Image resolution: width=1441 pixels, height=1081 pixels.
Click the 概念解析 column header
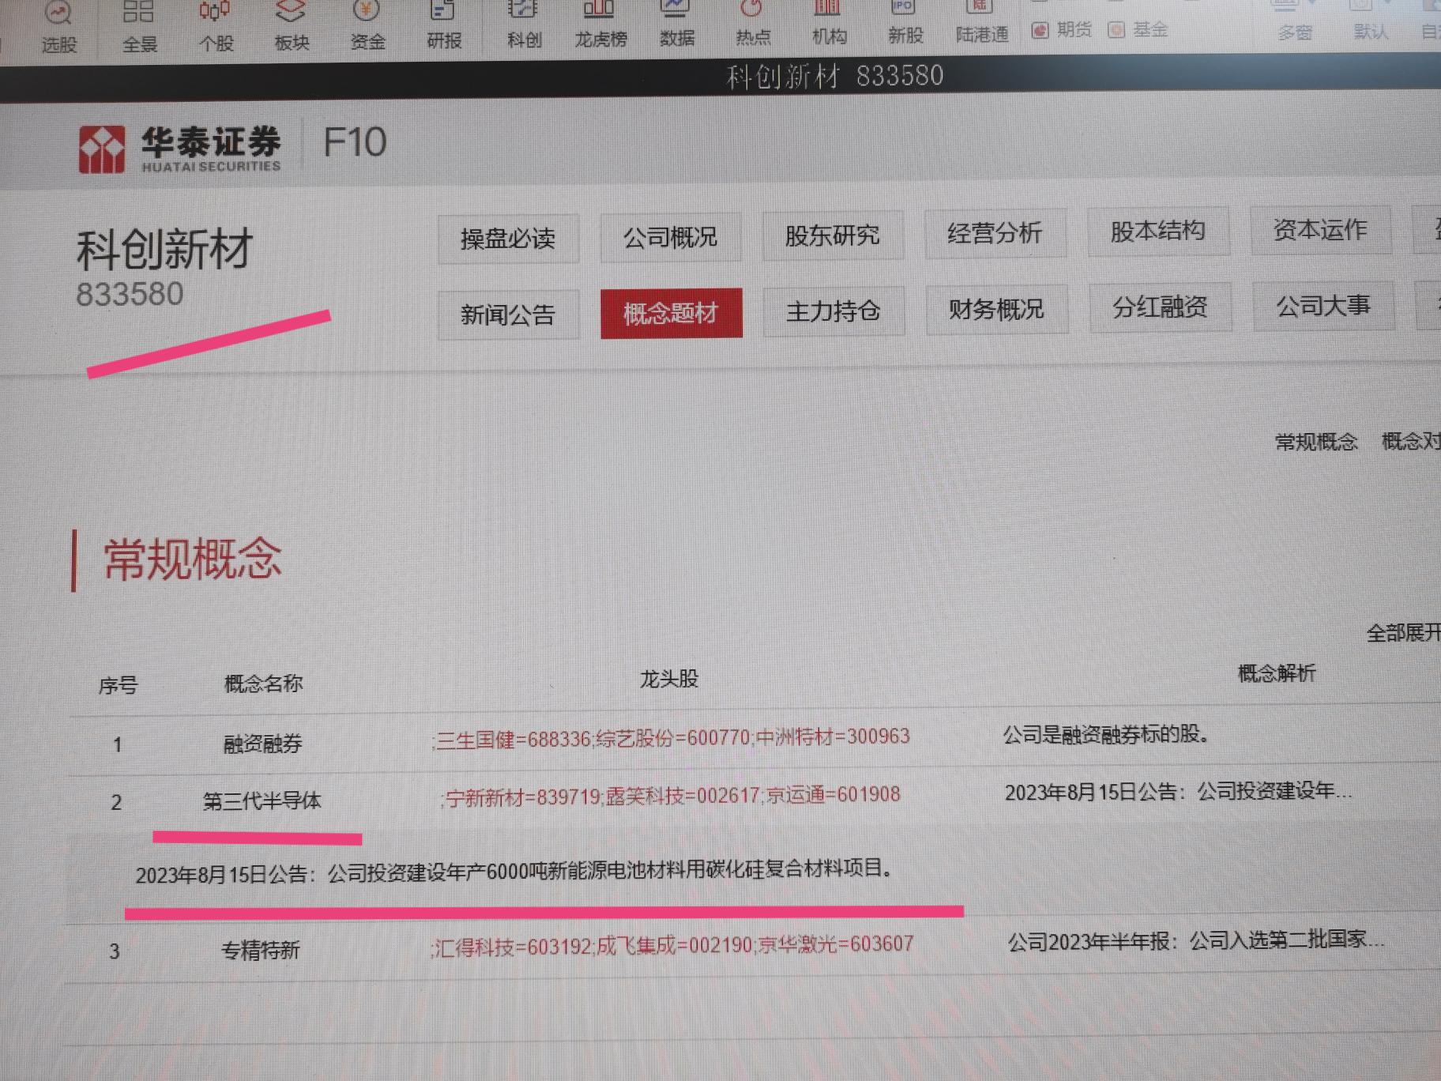pyautogui.click(x=1276, y=672)
